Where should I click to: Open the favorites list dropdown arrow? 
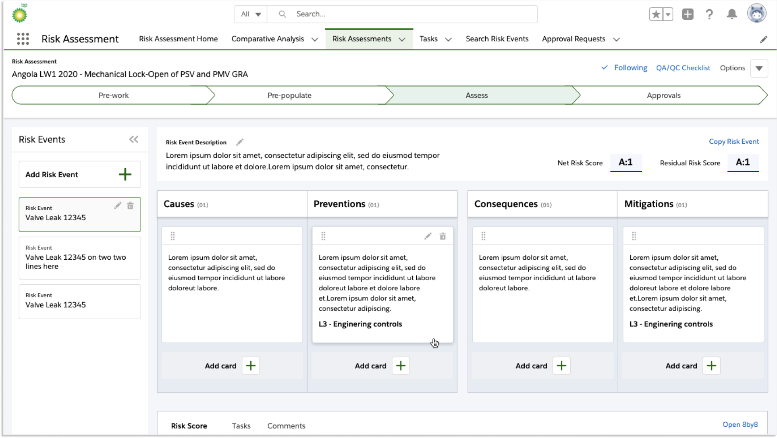point(668,14)
